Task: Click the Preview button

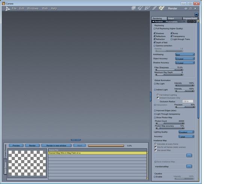Action: pyautogui.click(x=16, y=145)
